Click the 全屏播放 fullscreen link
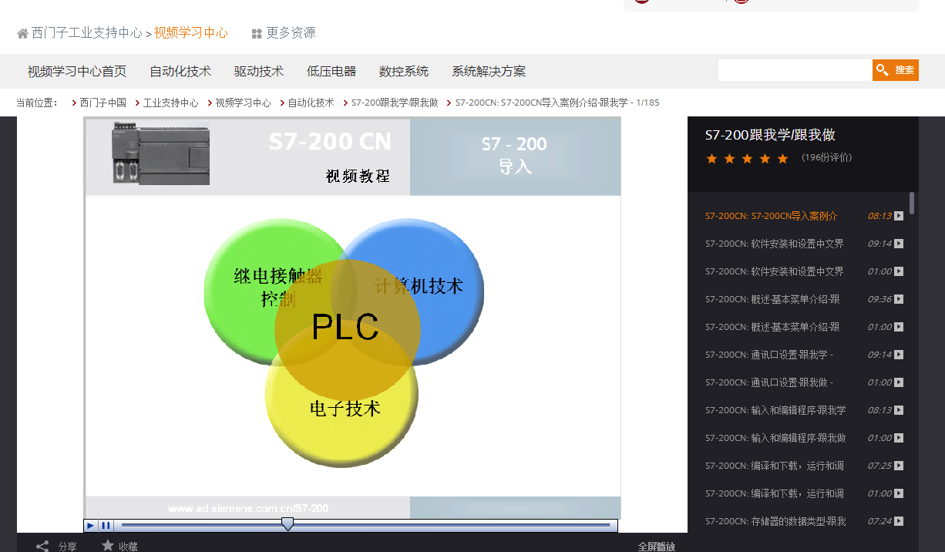This screenshot has height=552, width=945. click(657, 547)
